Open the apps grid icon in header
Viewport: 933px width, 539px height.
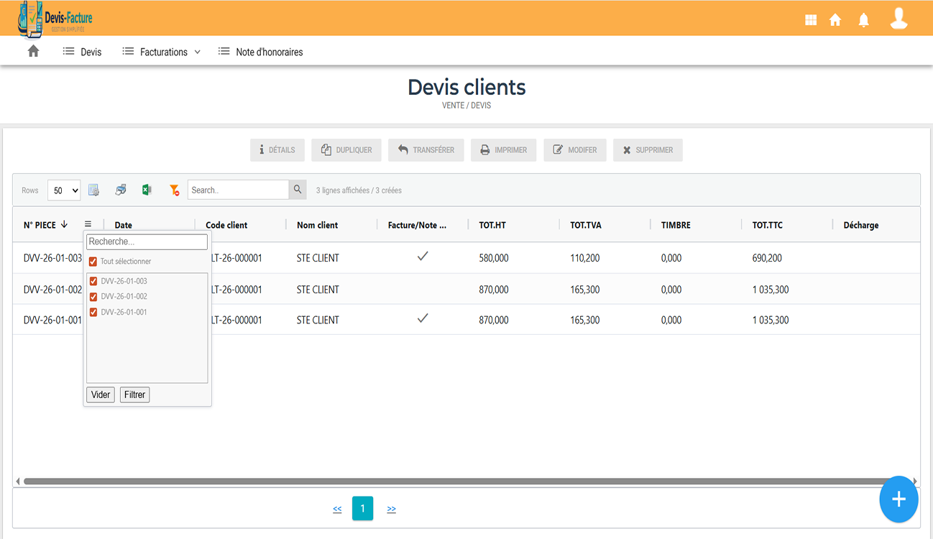coord(809,19)
